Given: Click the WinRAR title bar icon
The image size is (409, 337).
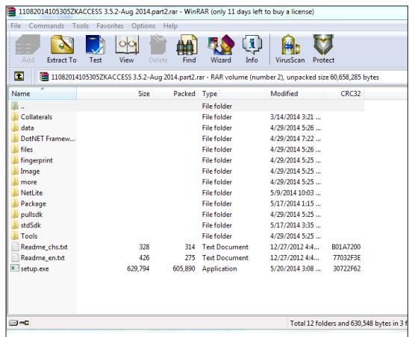Looking at the screenshot, I should 11,12.
